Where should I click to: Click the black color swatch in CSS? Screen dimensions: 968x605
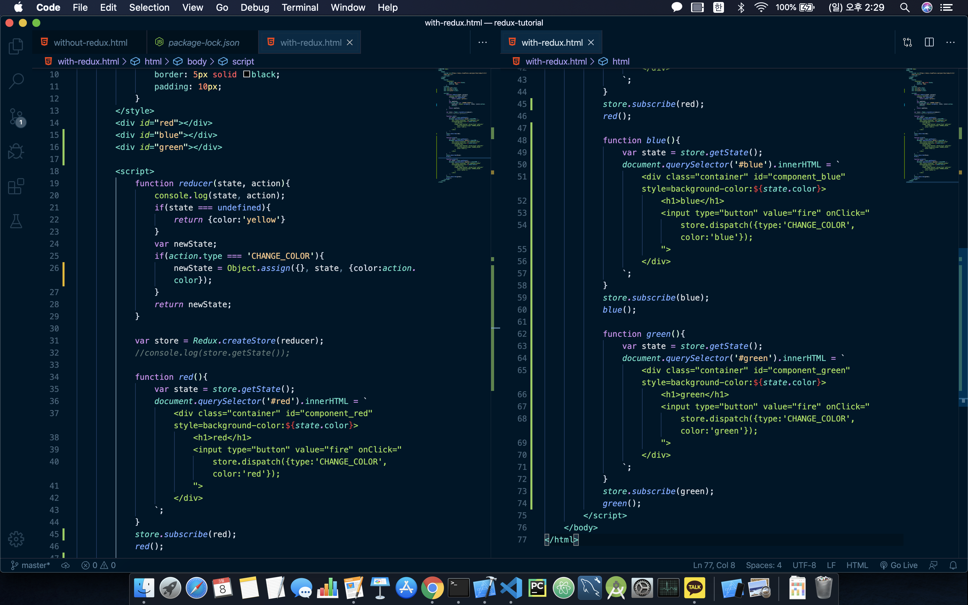pos(246,74)
